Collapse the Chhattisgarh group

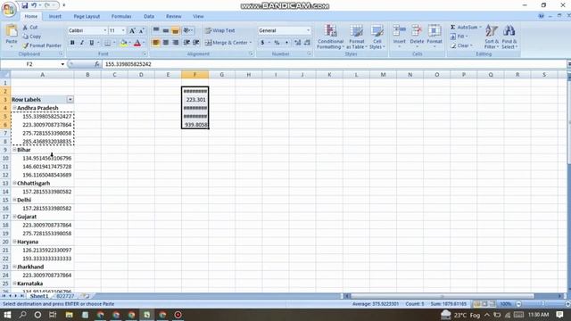(x=14, y=184)
